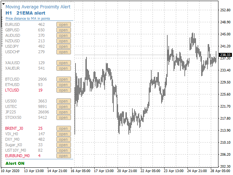
Task: Open the BTCUSD chart button
Action: click(x=64, y=79)
